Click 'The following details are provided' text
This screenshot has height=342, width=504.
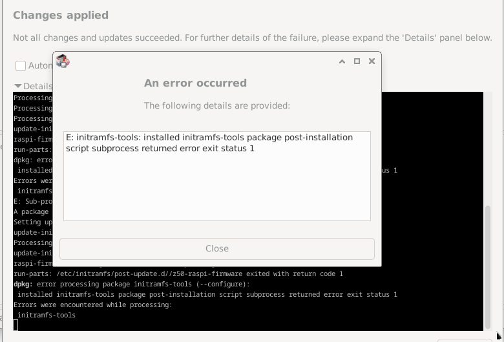(216, 105)
